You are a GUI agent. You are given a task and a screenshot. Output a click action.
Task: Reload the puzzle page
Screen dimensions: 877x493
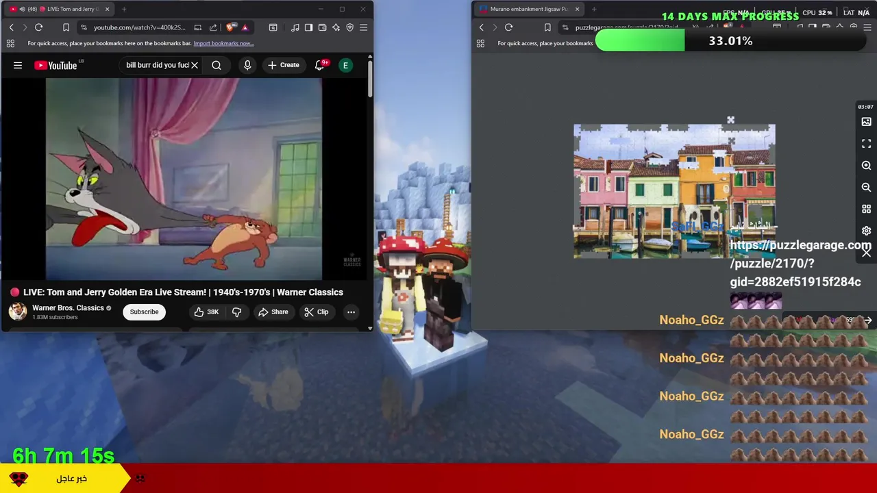[x=508, y=27]
